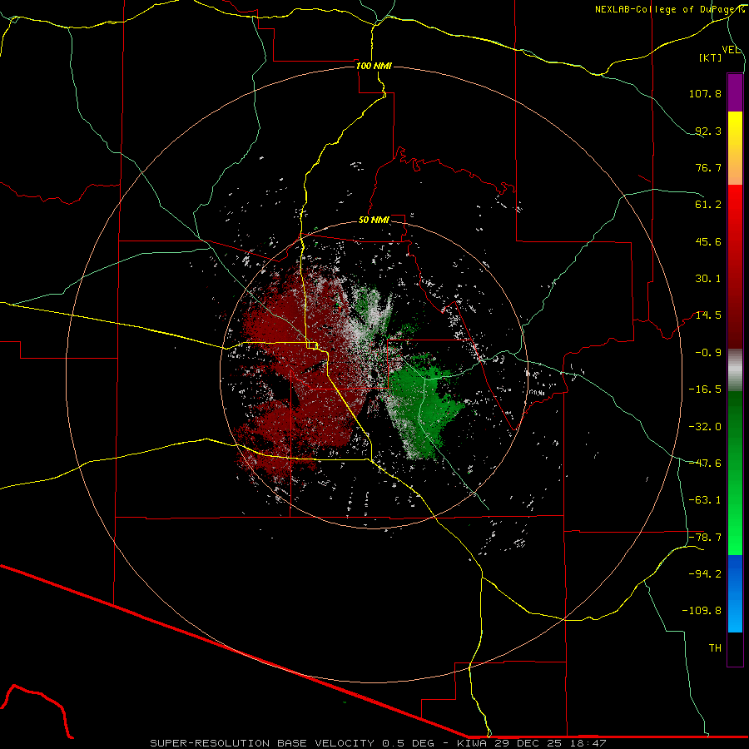Image resolution: width=749 pixels, height=749 pixels.
Task: Click the -78.7 legend value
Action: pyautogui.click(x=705, y=538)
